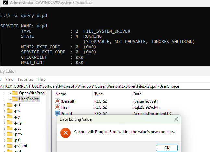This screenshot has width=210, height=152.
Task: Expand the .pef registry key
Action: 5,105
